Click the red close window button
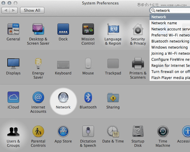The image size is (190, 152). click(3, 3)
